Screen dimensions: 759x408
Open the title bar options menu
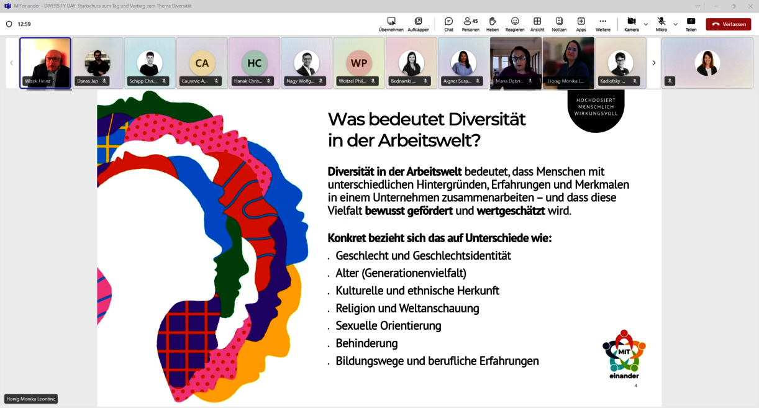click(x=699, y=6)
